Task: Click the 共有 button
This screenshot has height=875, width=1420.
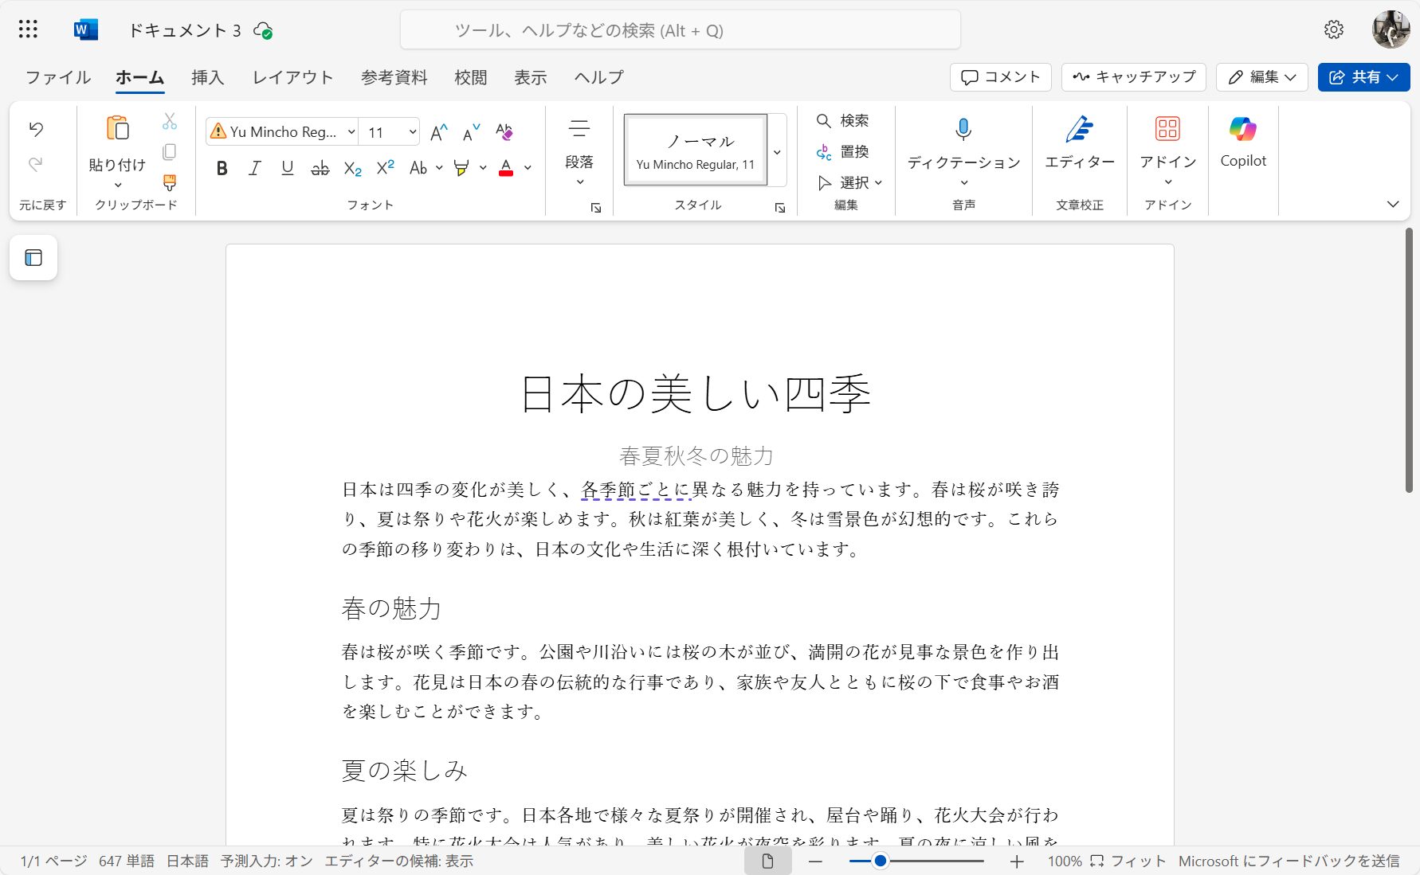Action: point(1363,76)
